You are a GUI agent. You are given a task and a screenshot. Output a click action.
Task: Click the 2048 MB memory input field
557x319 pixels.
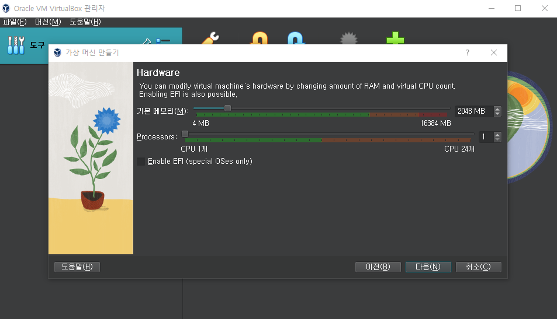[x=474, y=111]
